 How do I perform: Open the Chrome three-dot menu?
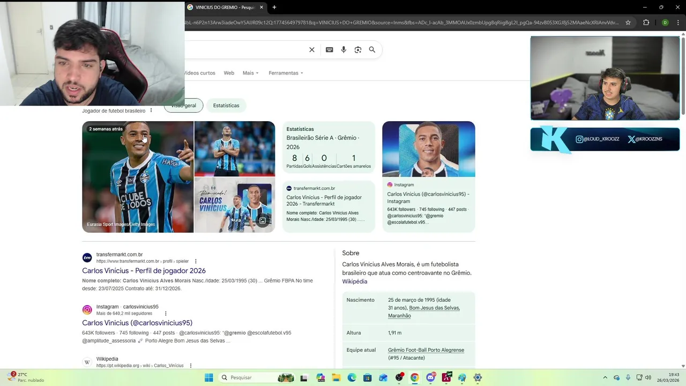[678, 23]
